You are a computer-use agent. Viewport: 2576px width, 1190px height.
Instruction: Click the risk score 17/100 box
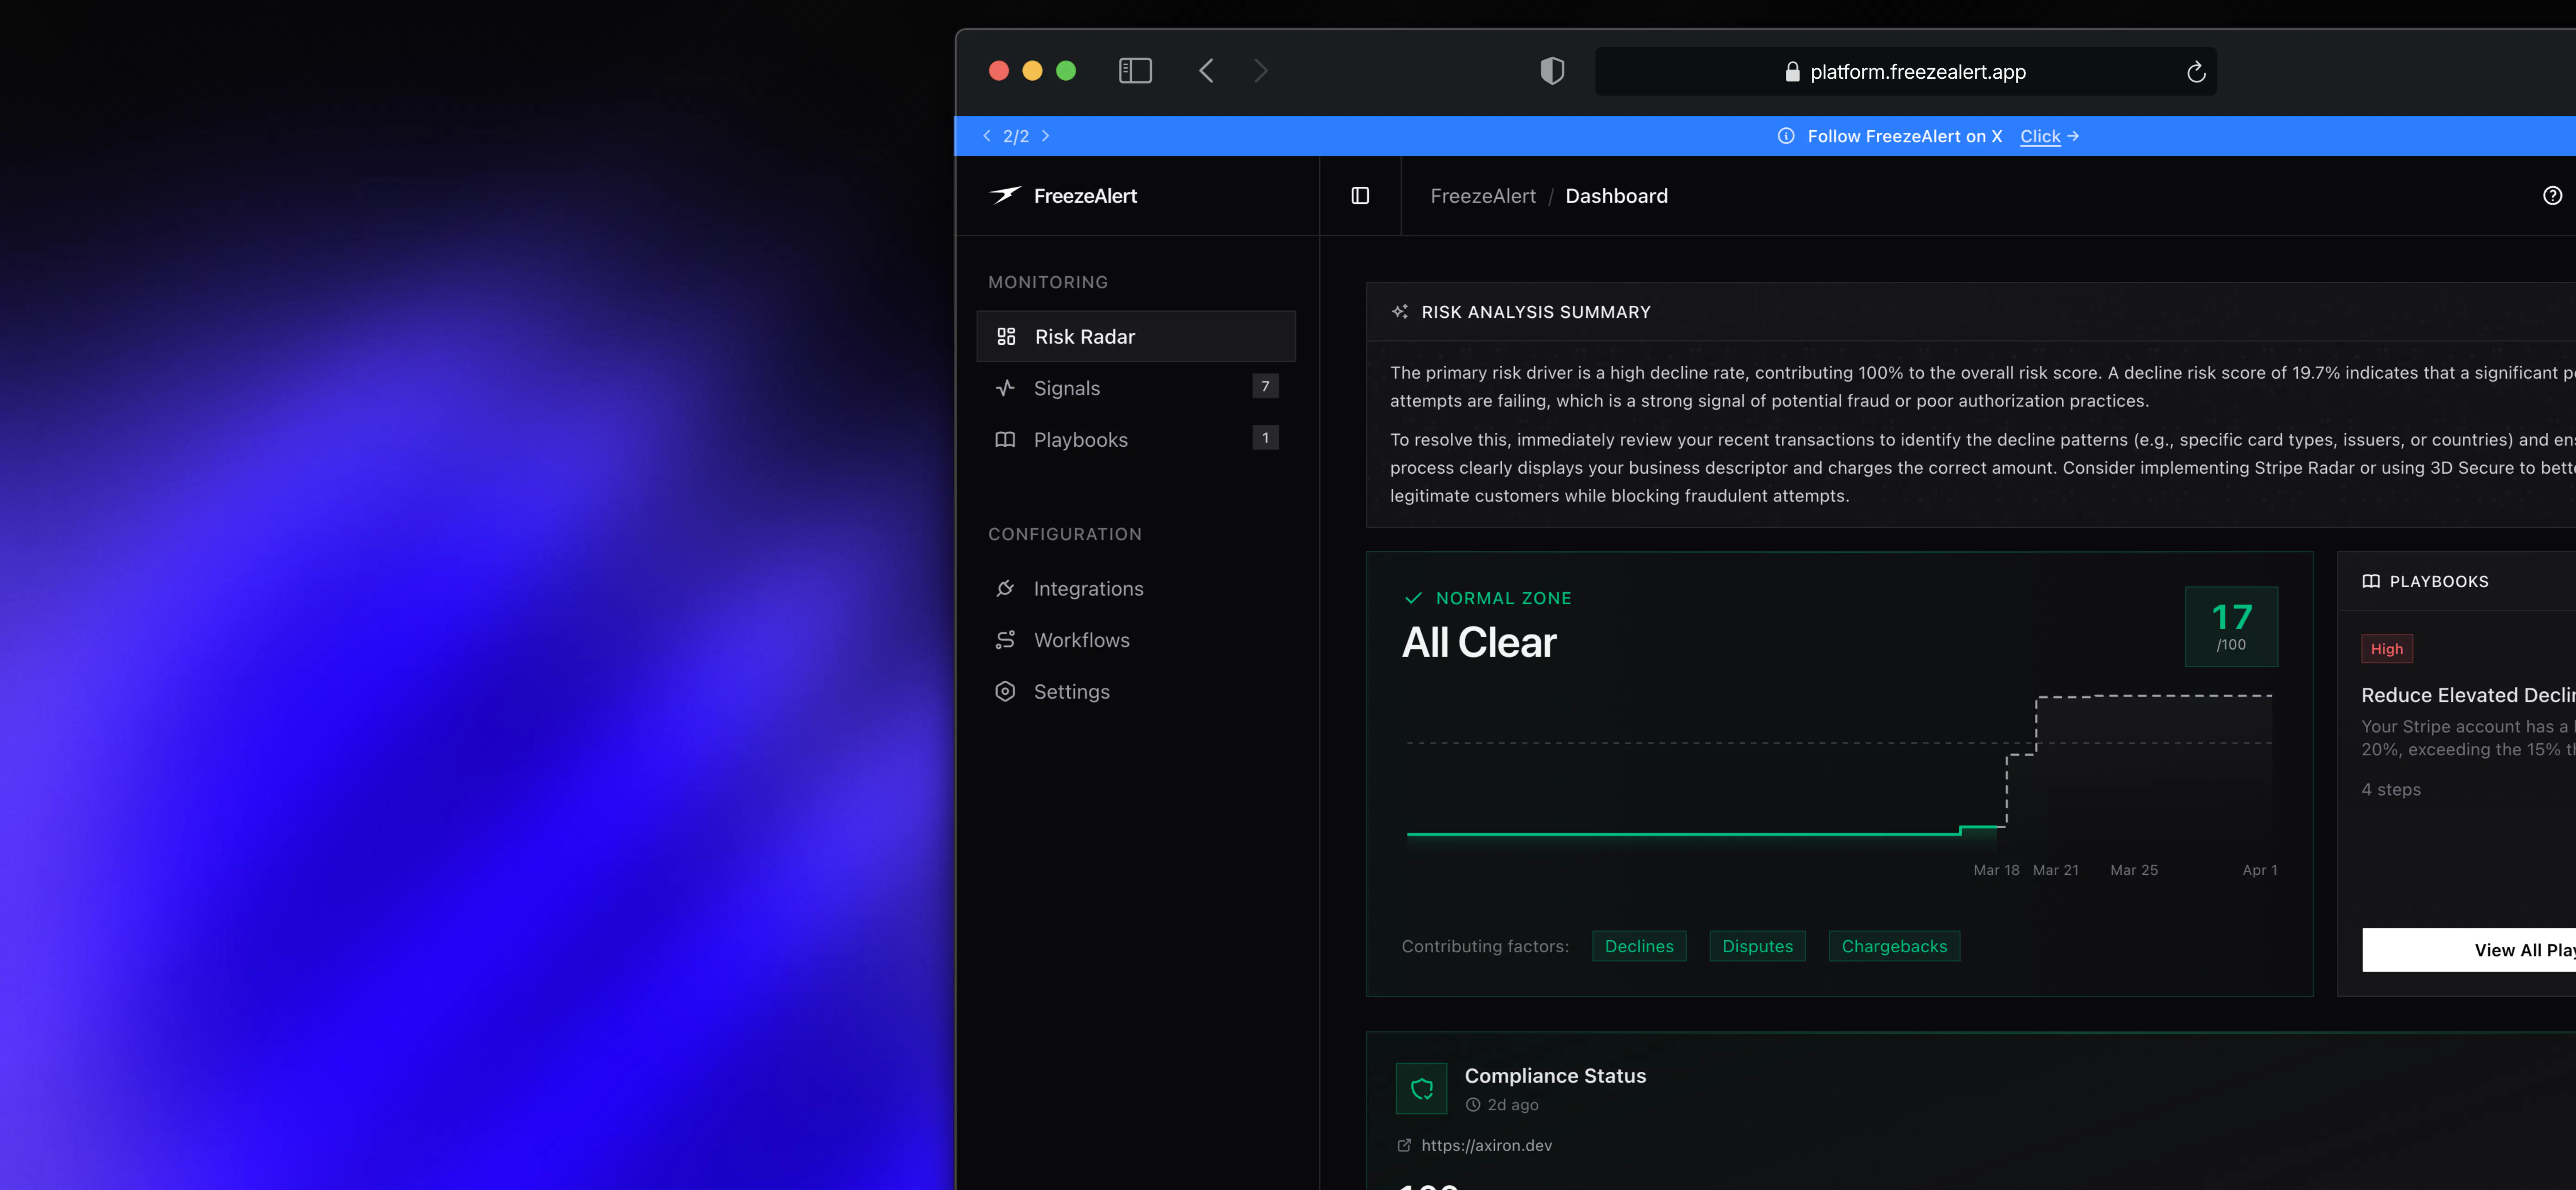click(2231, 627)
